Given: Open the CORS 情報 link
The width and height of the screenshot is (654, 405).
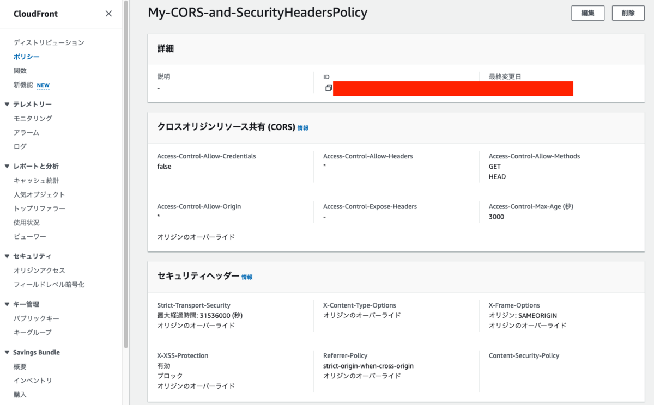Looking at the screenshot, I should [303, 128].
